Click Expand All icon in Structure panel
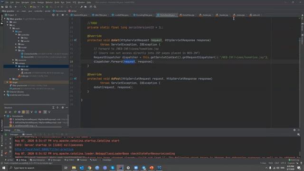The image size is (304, 171). click(53, 108)
